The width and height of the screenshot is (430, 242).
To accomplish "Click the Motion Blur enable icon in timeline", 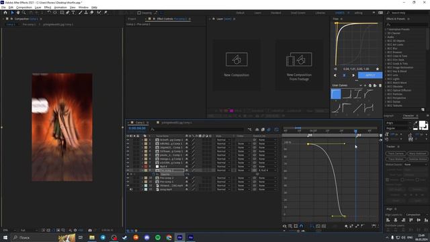I will [269, 130].
